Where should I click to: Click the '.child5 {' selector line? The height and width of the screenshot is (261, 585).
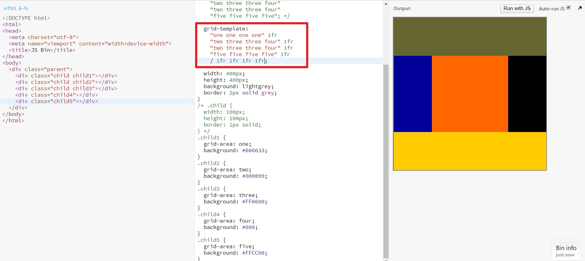tap(212, 240)
